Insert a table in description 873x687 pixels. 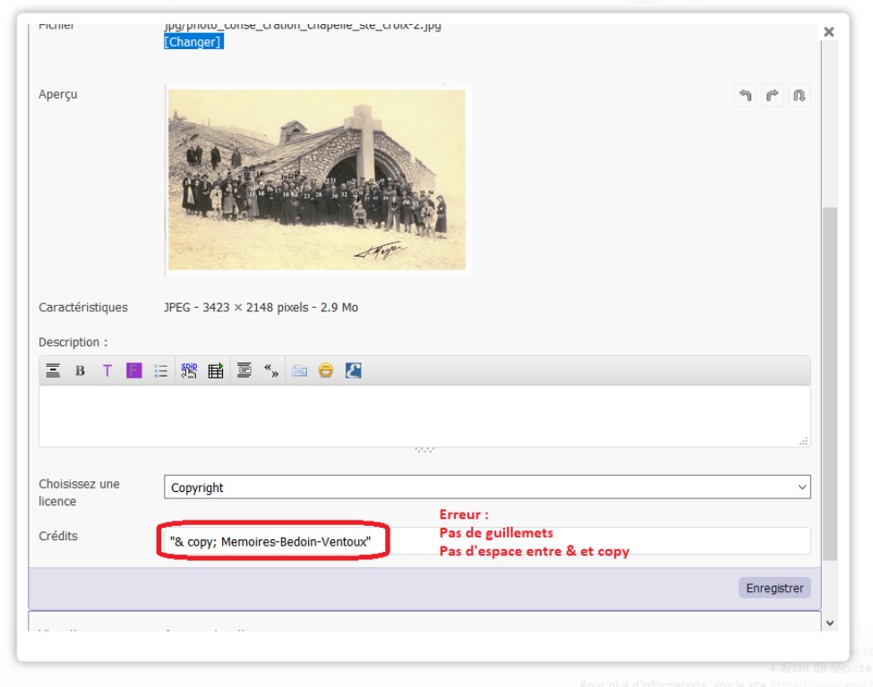[x=216, y=370]
